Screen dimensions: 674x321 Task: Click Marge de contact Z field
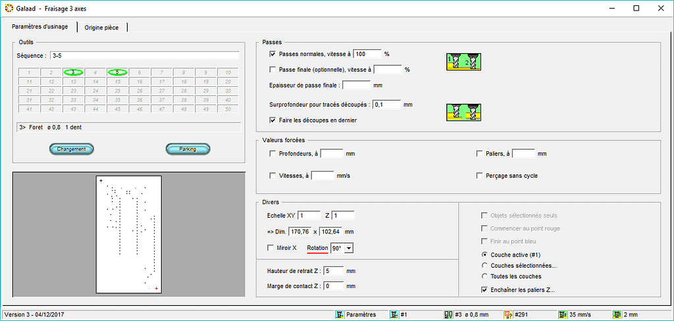pyautogui.click(x=332, y=285)
